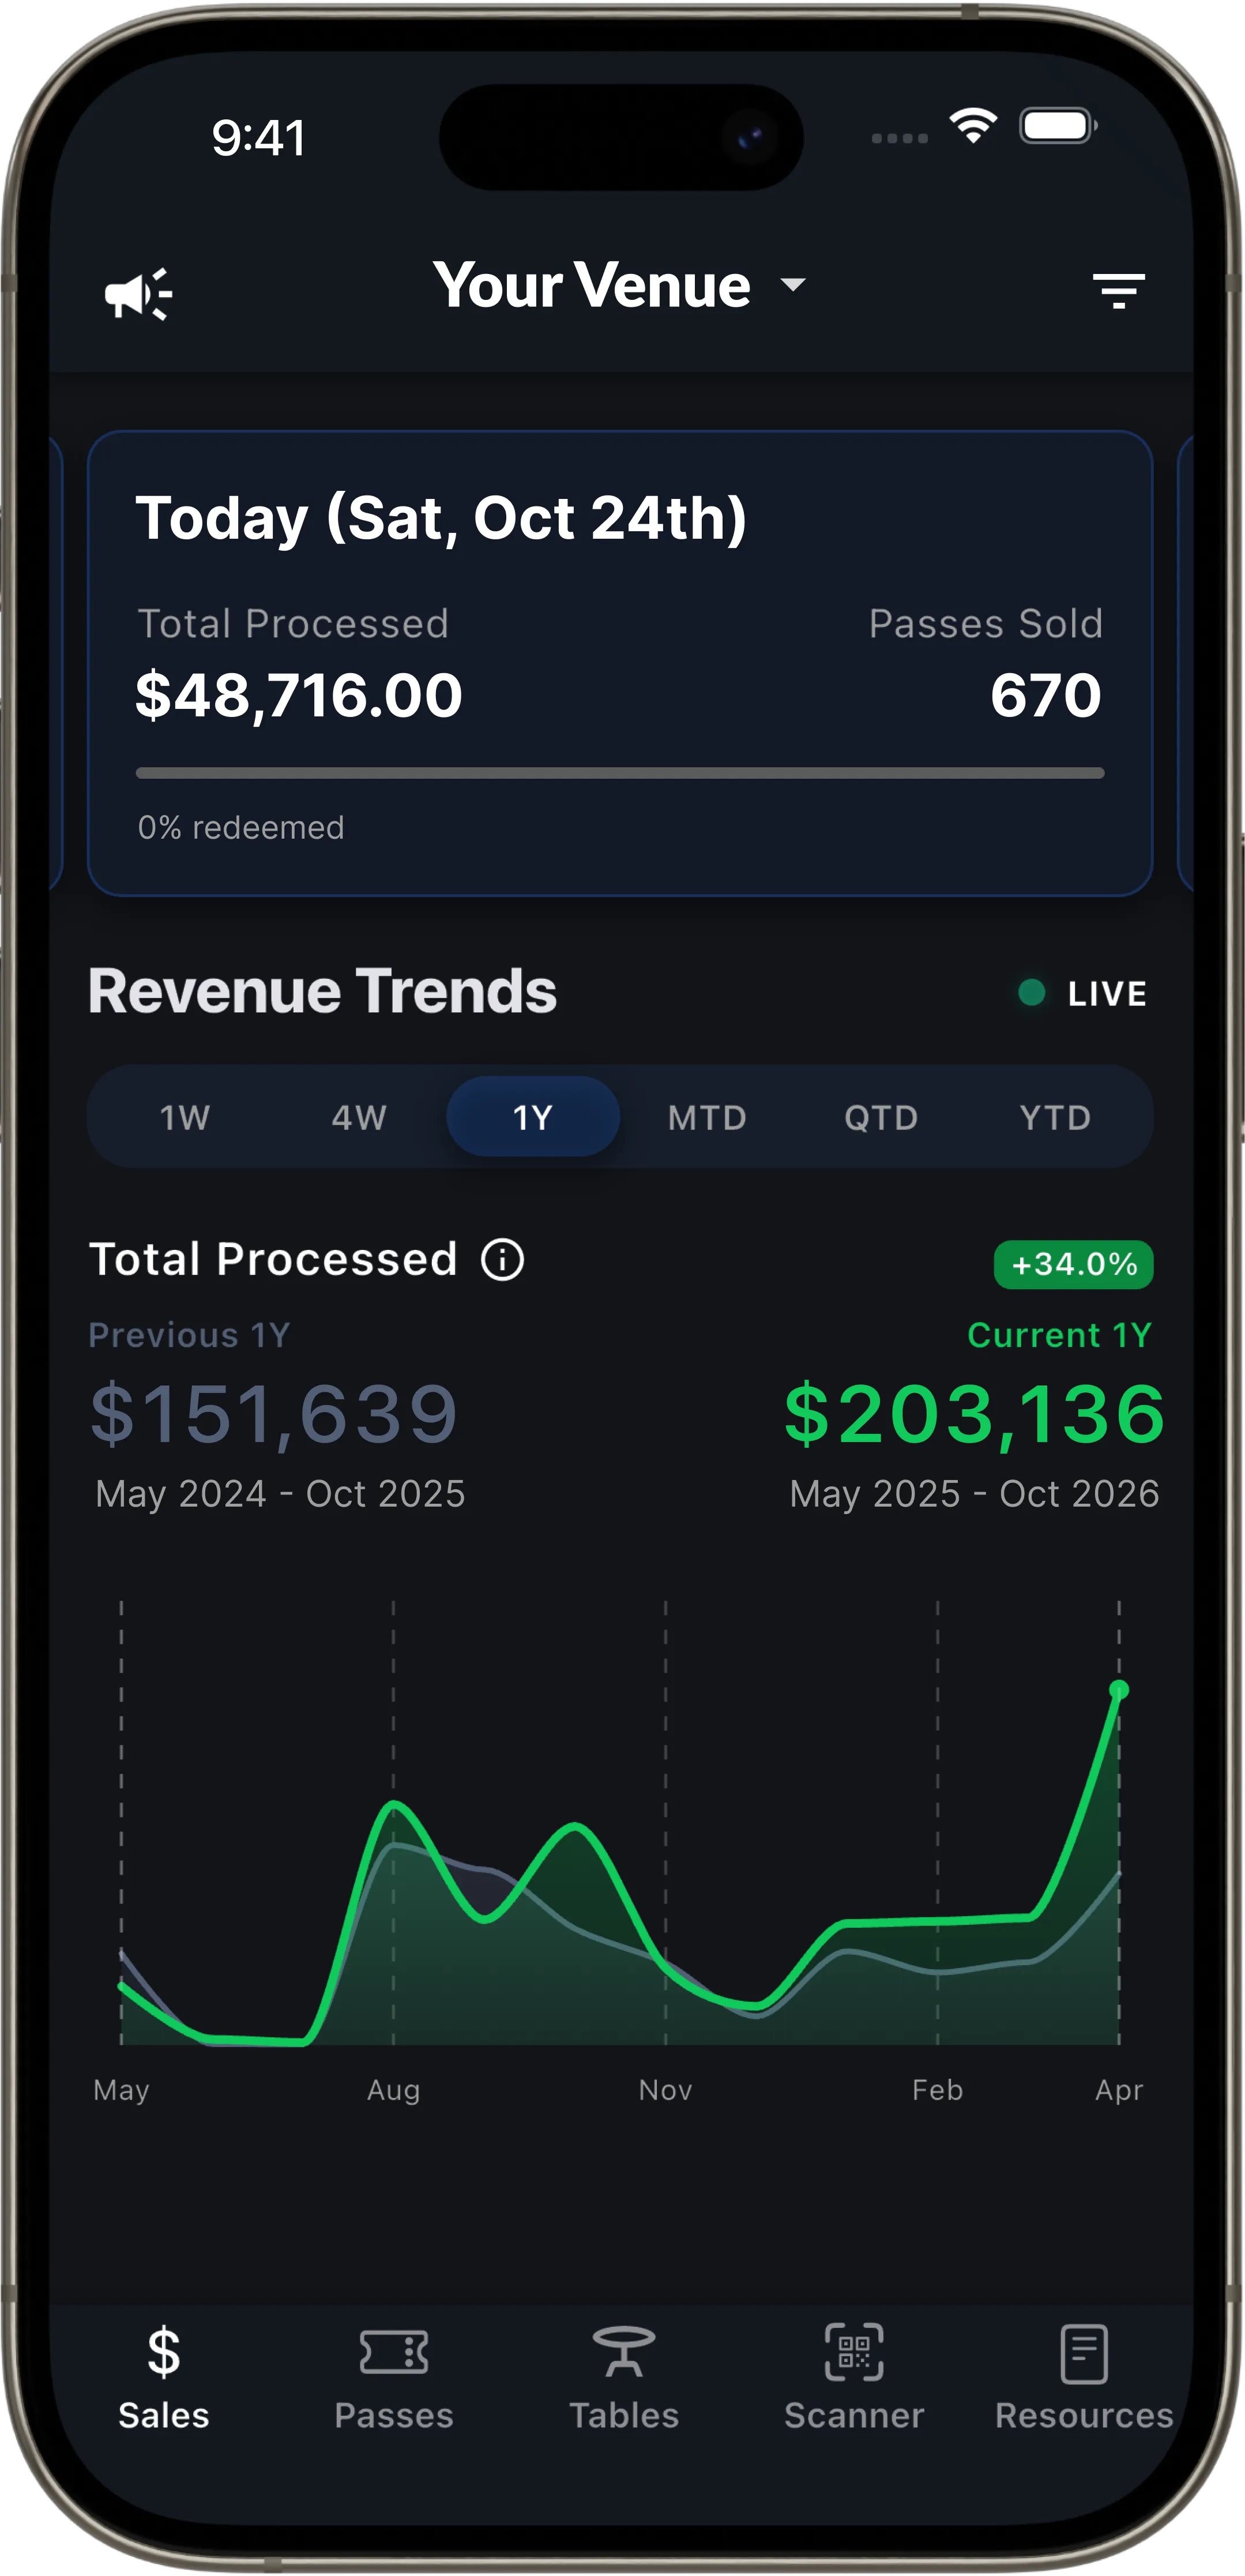This screenshot has width=1245, height=2576.
Task: Tap the Aug axis label on chart
Action: 393,2090
